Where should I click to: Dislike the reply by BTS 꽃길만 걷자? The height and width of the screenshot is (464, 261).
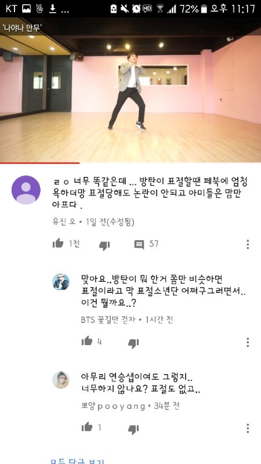click(x=133, y=343)
